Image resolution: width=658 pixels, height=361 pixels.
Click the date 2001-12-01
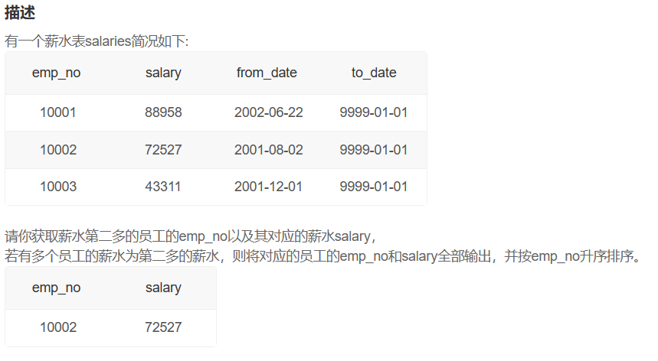click(269, 187)
